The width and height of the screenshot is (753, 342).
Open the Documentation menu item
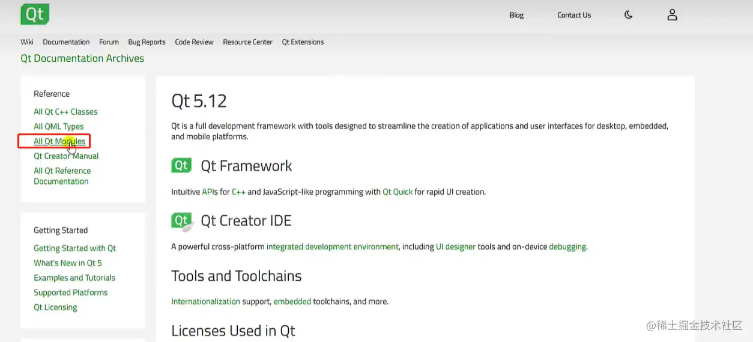point(66,42)
